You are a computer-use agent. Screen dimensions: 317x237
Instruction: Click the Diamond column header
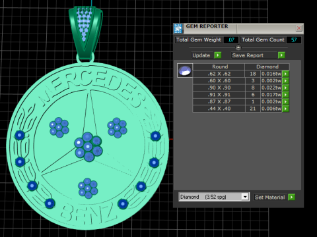pos(267,66)
